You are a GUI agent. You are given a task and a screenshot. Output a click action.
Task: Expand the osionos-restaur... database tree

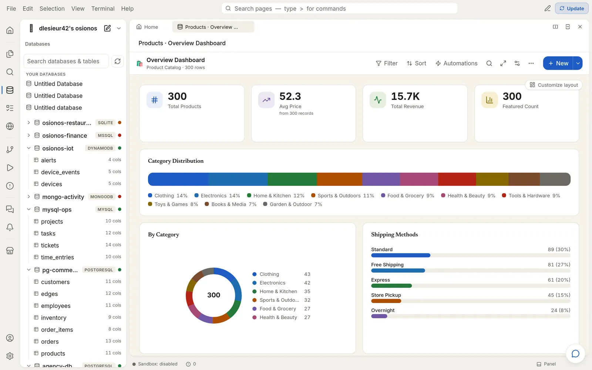coord(28,122)
